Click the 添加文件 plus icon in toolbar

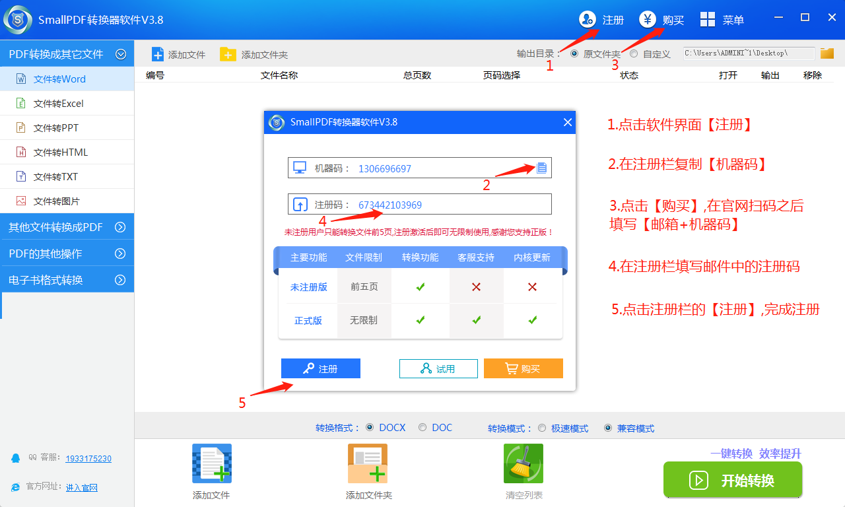tap(157, 54)
